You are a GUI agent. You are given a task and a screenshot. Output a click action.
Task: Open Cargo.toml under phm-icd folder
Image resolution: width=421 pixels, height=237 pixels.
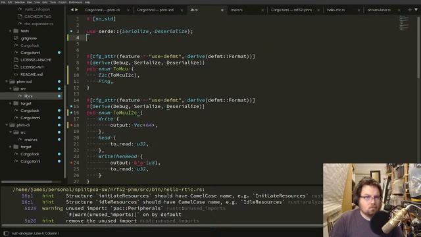pyautogui.click(x=31, y=118)
